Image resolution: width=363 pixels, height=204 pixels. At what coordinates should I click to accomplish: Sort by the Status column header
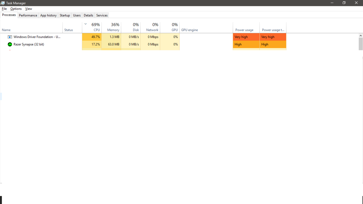coord(72,27)
